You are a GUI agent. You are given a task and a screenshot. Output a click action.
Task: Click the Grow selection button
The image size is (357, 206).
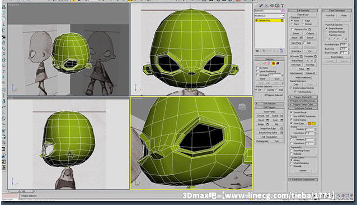tap(277, 78)
